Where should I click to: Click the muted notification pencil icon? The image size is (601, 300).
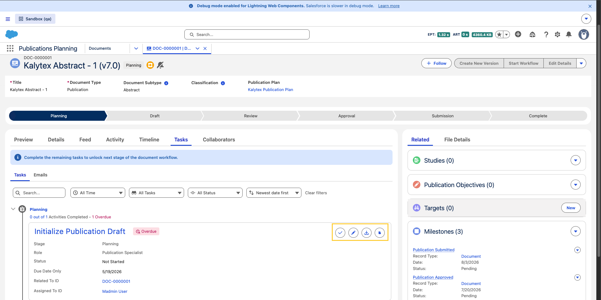(160, 65)
